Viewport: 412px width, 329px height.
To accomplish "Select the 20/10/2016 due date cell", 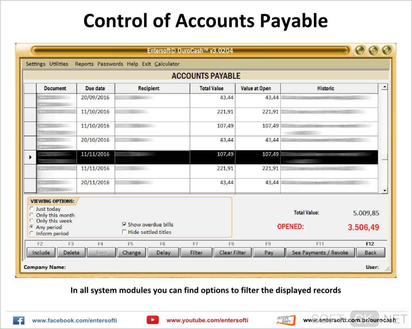I will 96,143.
